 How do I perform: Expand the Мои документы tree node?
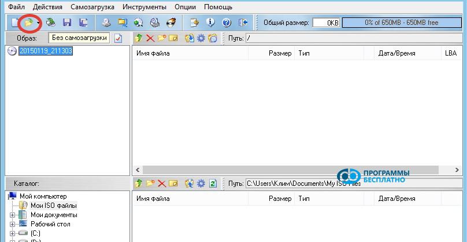pos(12,215)
